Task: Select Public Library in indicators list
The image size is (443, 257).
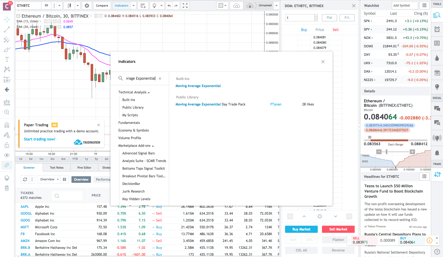Action: [133, 108]
